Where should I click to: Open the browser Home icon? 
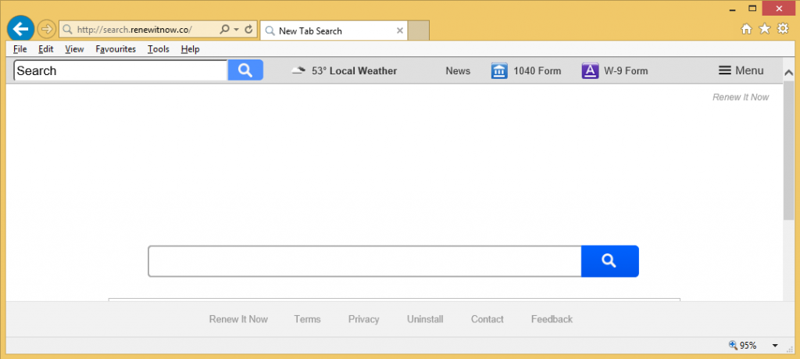[746, 30]
